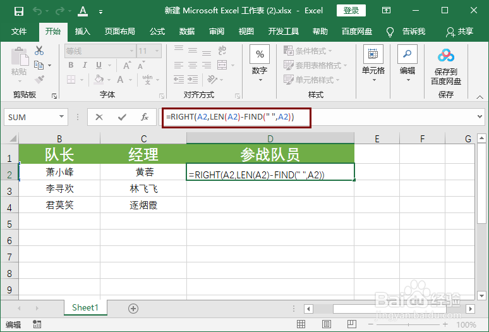
Task: Click the Enter checkmark formula button
Action: (122, 118)
